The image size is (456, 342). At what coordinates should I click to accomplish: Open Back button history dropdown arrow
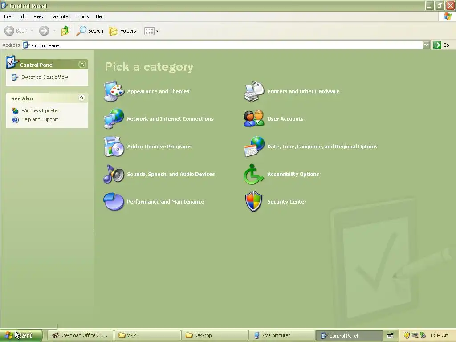(x=32, y=31)
